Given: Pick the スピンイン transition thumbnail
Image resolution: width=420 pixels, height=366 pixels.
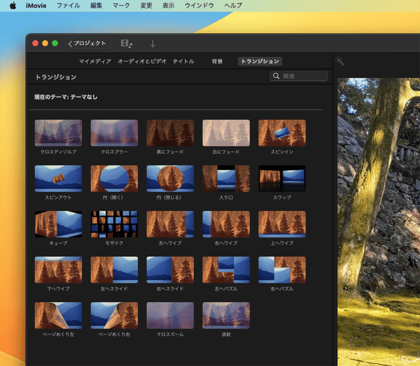Looking at the screenshot, I should pyautogui.click(x=282, y=133).
